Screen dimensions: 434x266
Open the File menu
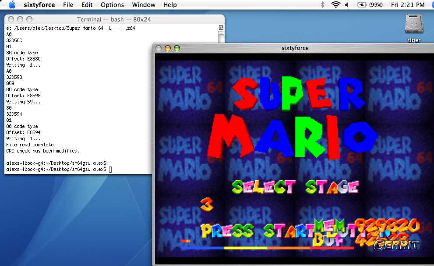click(68, 5)
